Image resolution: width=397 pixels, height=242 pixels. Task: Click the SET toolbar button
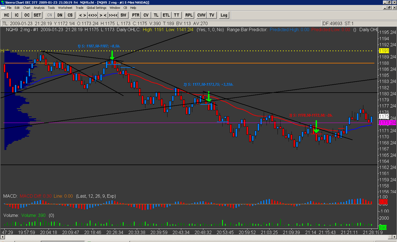click(x=37, y=15)
